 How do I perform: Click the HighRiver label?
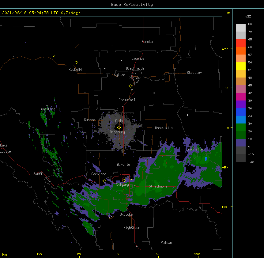[x=132, y=228]
